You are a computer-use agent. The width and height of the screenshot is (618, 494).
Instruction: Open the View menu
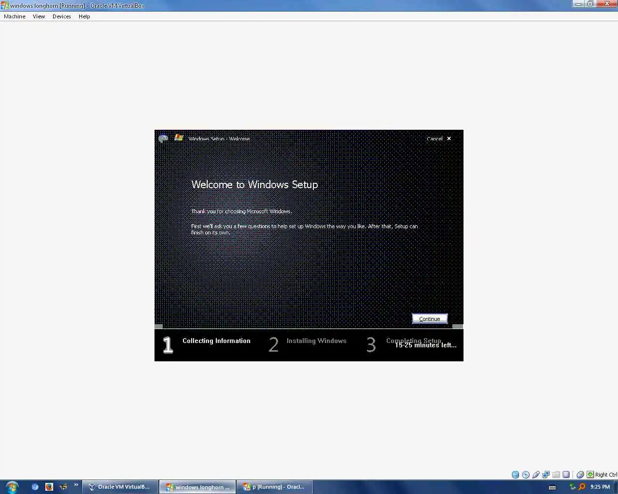(39, 16)
